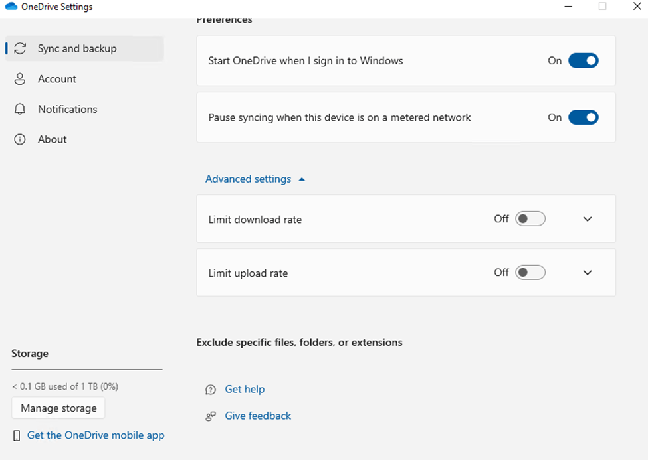Click the OneDrive cloud icon in title bar

point(11,7)
